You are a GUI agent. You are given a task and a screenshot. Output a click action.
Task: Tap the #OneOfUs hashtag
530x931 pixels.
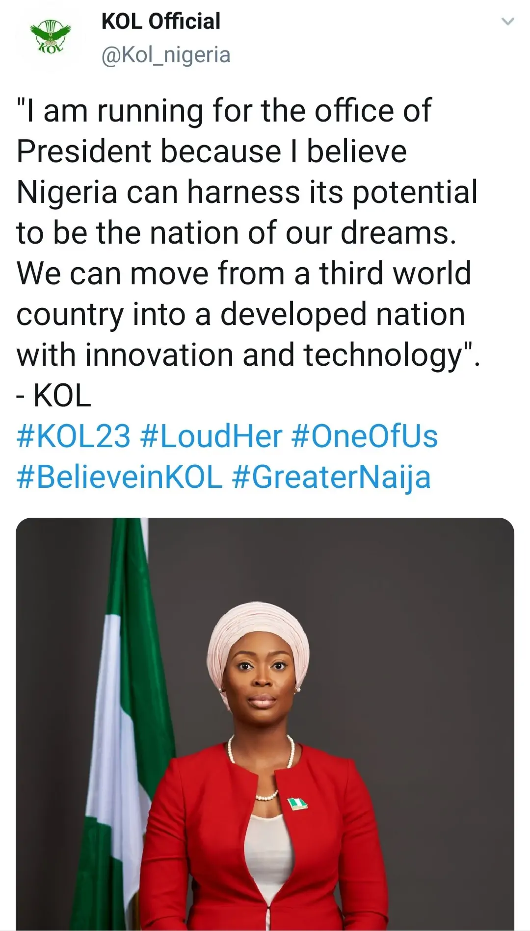click(x=364, y=436)
